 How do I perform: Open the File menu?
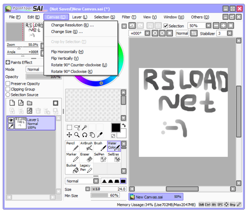tap(14, 17)
